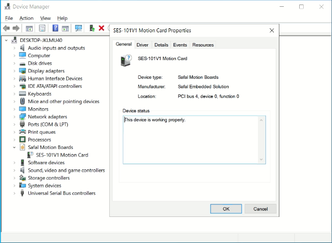Click Scan for hardware changes monitor icon
332x243 pixels.
pyautogui.click(x=79, y=28)
